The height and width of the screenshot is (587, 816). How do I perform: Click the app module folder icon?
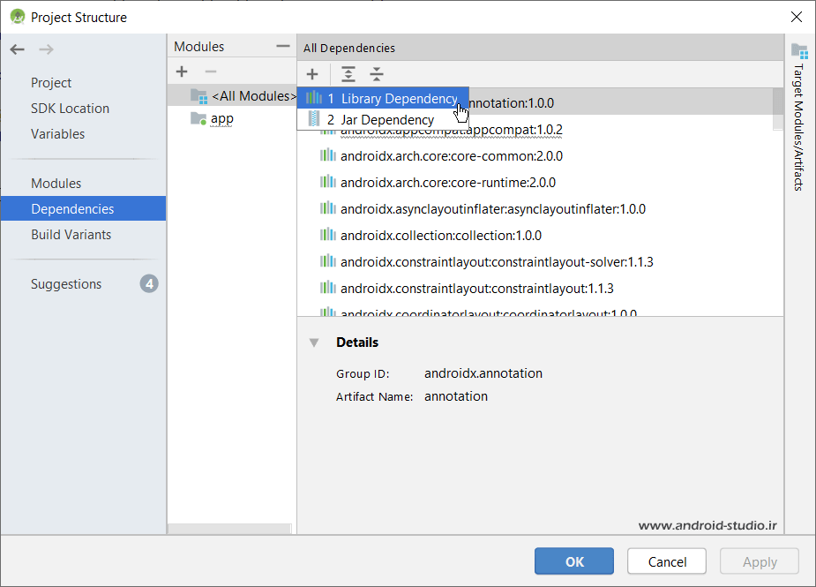198,119
